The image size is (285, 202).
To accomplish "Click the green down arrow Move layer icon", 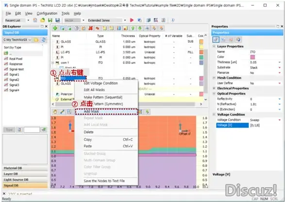I will 140,28.
